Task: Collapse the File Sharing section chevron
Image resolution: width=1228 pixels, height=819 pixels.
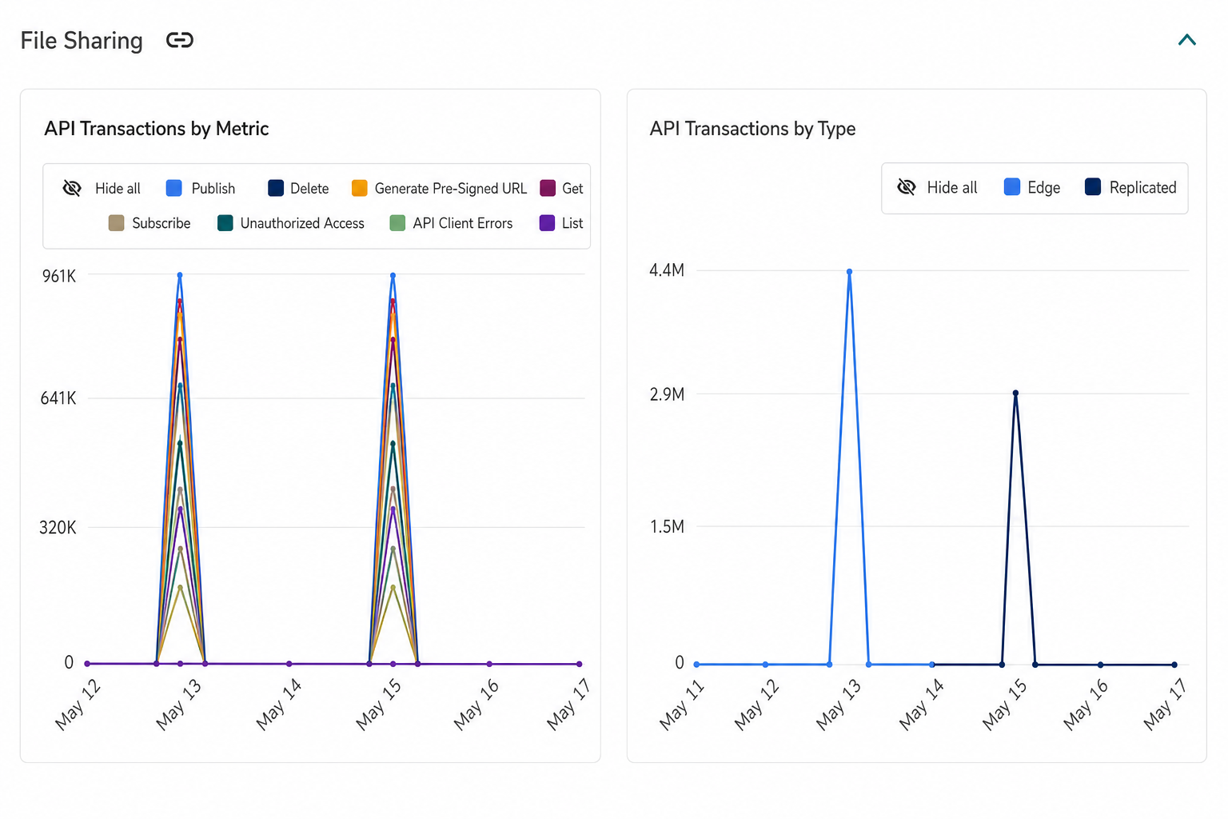Action: (1187, 40)
